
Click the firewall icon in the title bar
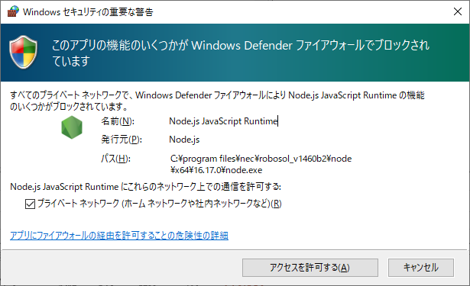(x=13, y=11)
